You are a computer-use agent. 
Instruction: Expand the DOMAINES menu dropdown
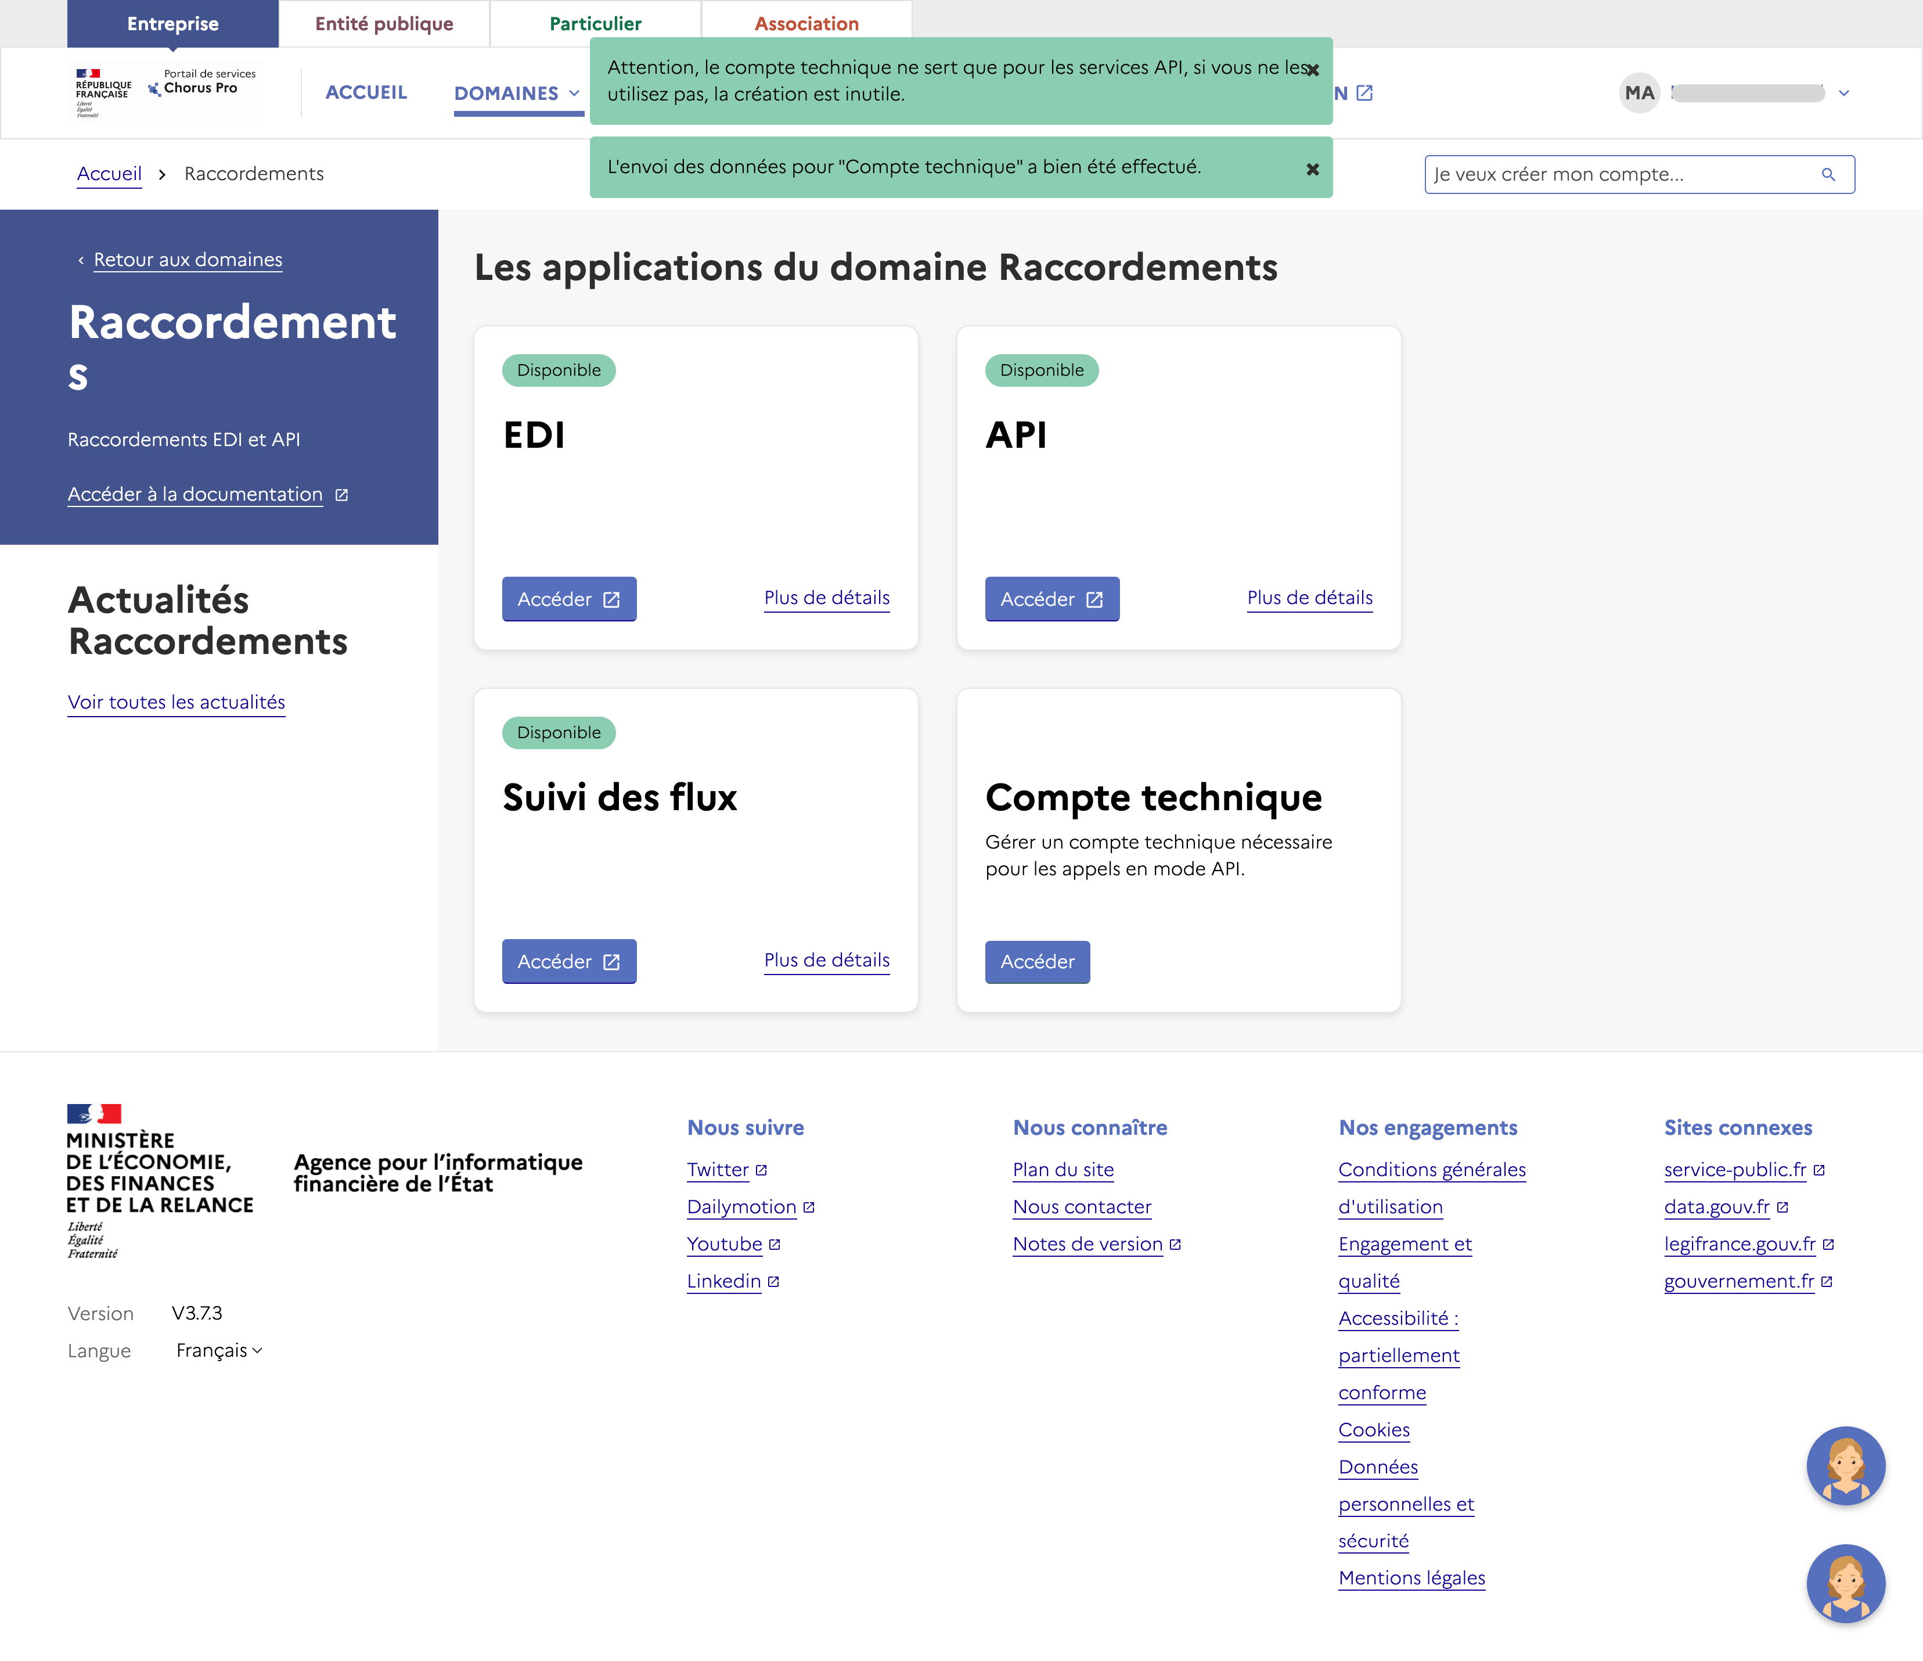coord(517,93)
